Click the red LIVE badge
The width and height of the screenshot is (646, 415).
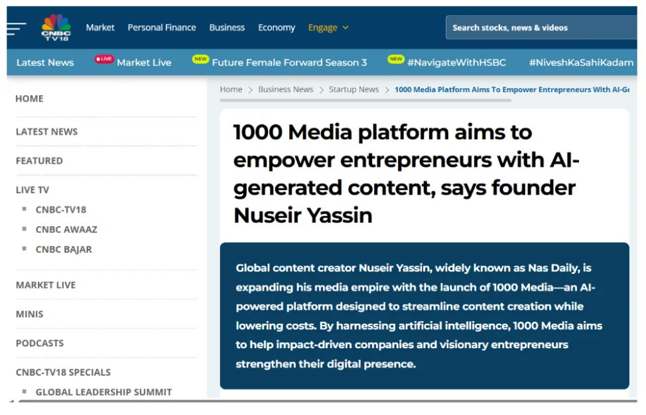coord(104,59)
